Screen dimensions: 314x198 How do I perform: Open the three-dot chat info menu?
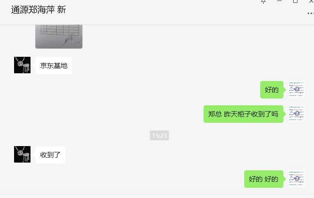tap(311, 14)
